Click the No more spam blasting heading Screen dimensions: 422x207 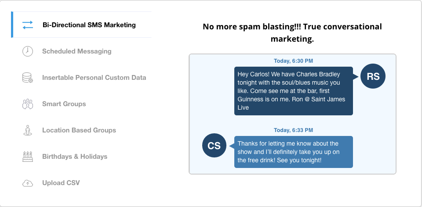click(x=292, y=33)
